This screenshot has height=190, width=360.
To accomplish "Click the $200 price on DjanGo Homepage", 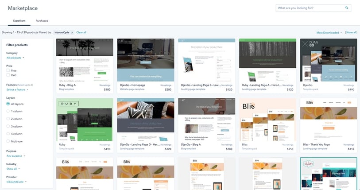I will (x=168, y=89).
